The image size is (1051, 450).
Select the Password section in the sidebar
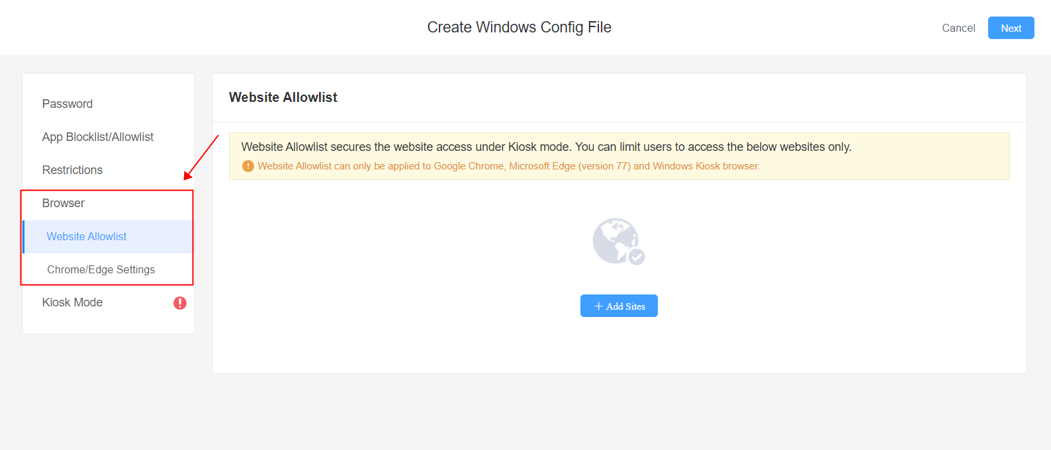click(67, 104)
